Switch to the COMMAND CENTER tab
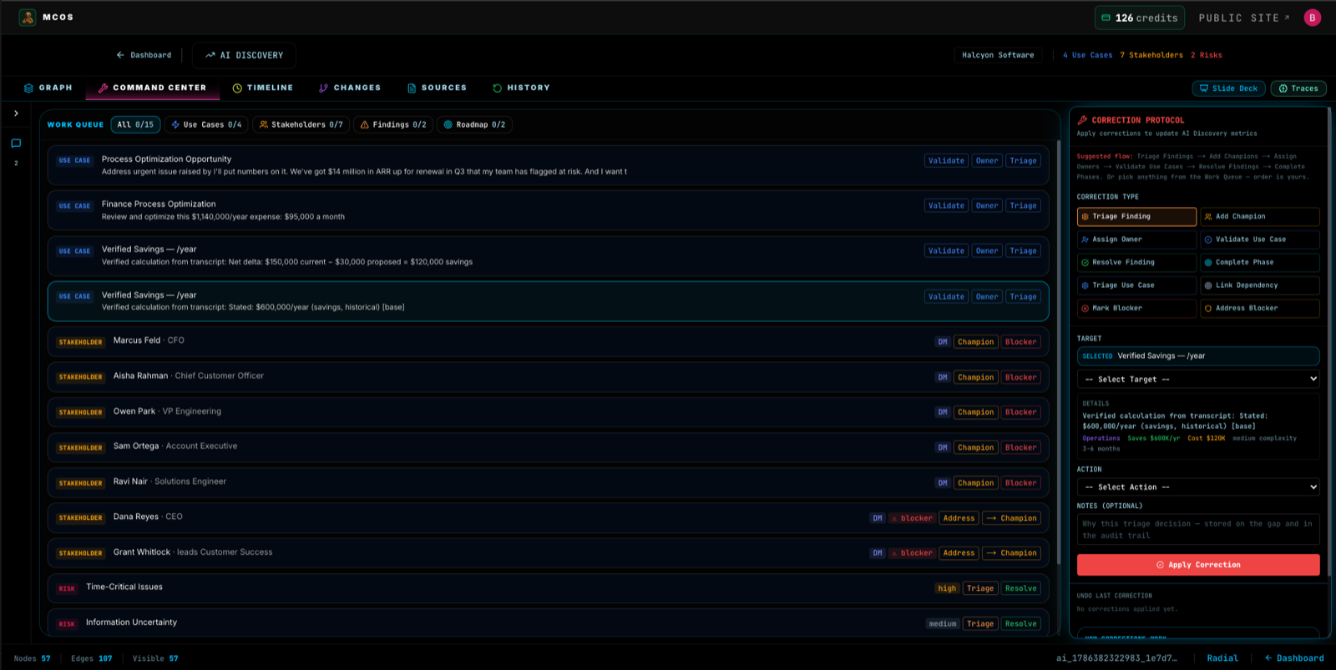1336x670 pixels. pyautogui.click(x=152, y=88)
